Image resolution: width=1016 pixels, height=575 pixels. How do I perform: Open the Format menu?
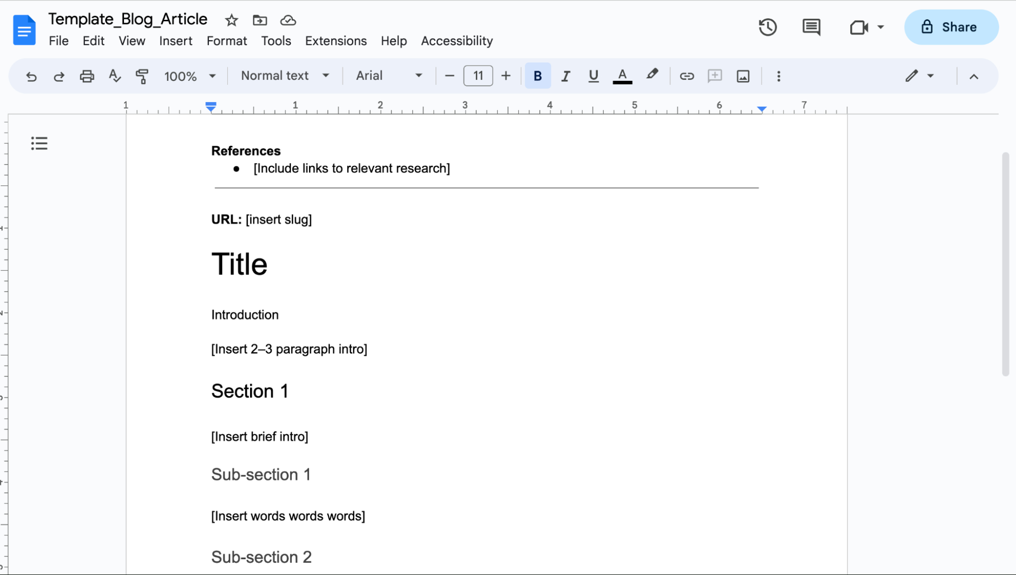(227, 41)
